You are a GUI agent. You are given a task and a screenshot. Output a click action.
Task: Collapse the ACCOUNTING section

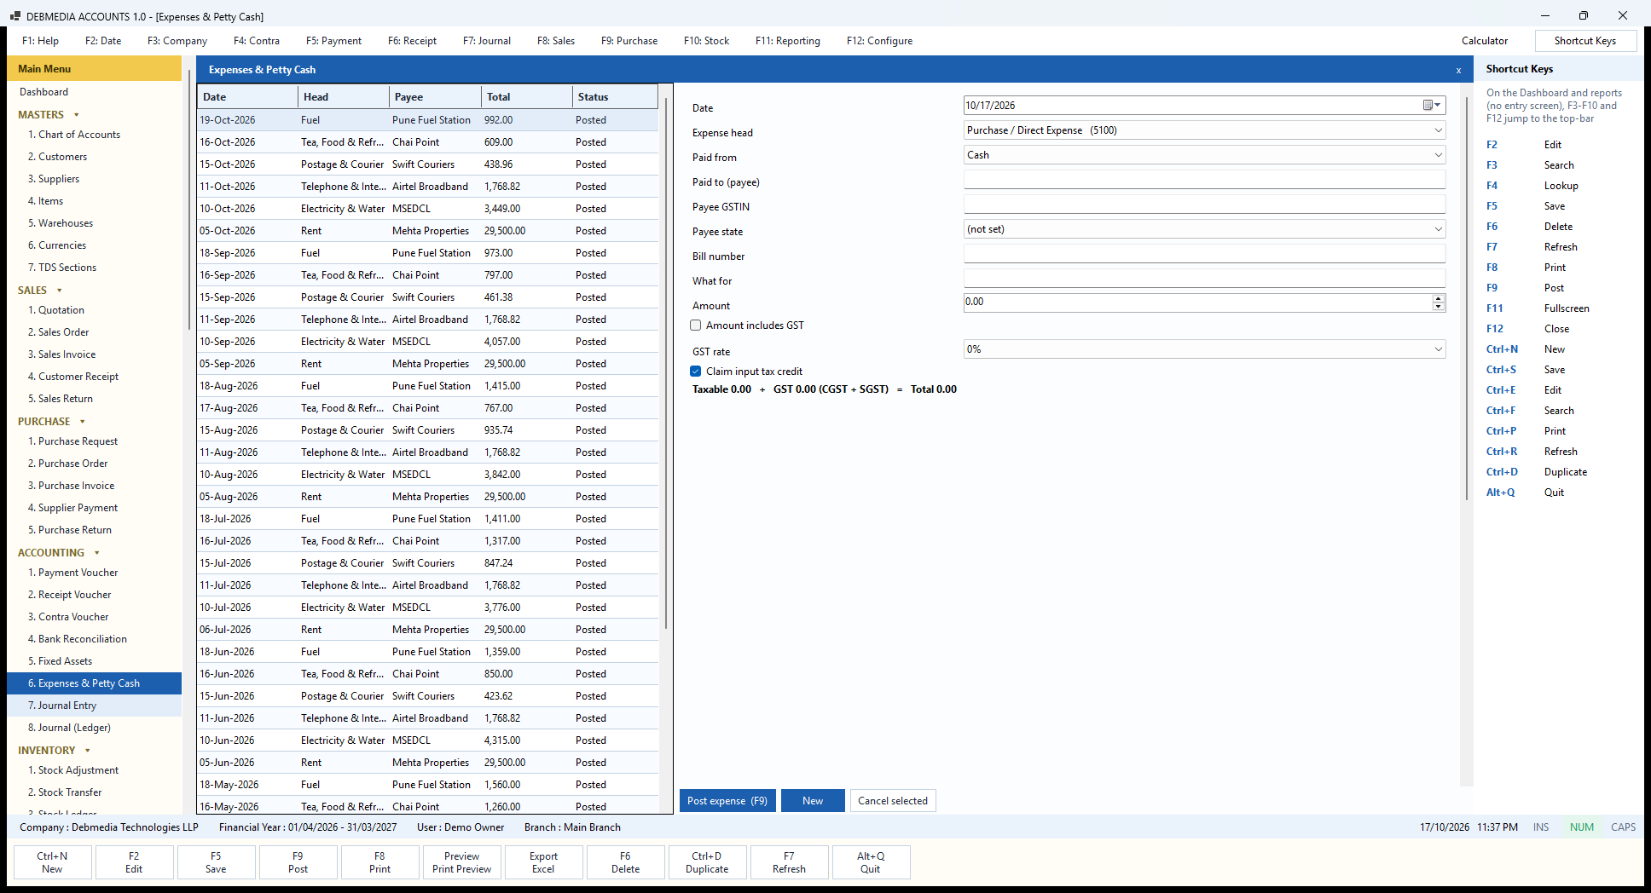(97, 553)
